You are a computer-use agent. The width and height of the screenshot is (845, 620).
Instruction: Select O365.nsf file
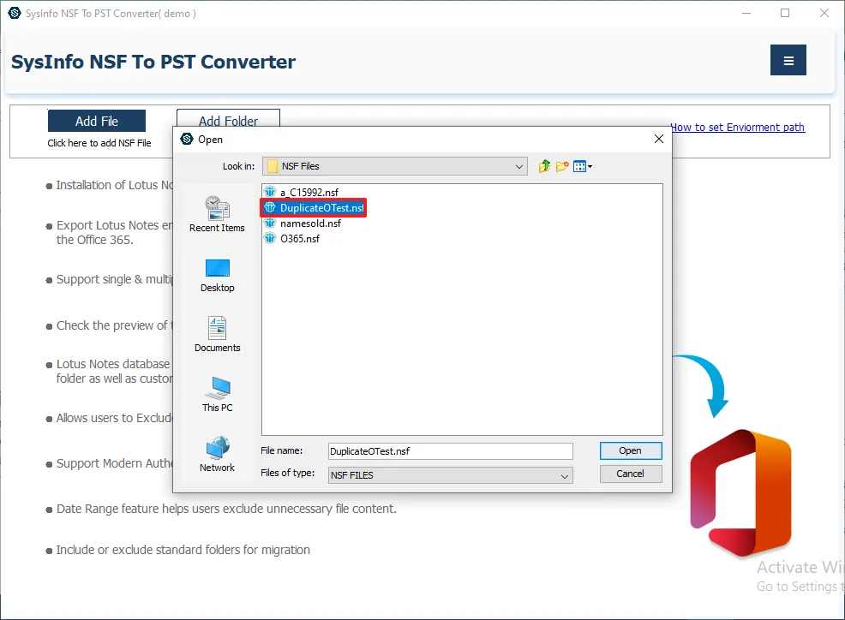coord(300,239)
